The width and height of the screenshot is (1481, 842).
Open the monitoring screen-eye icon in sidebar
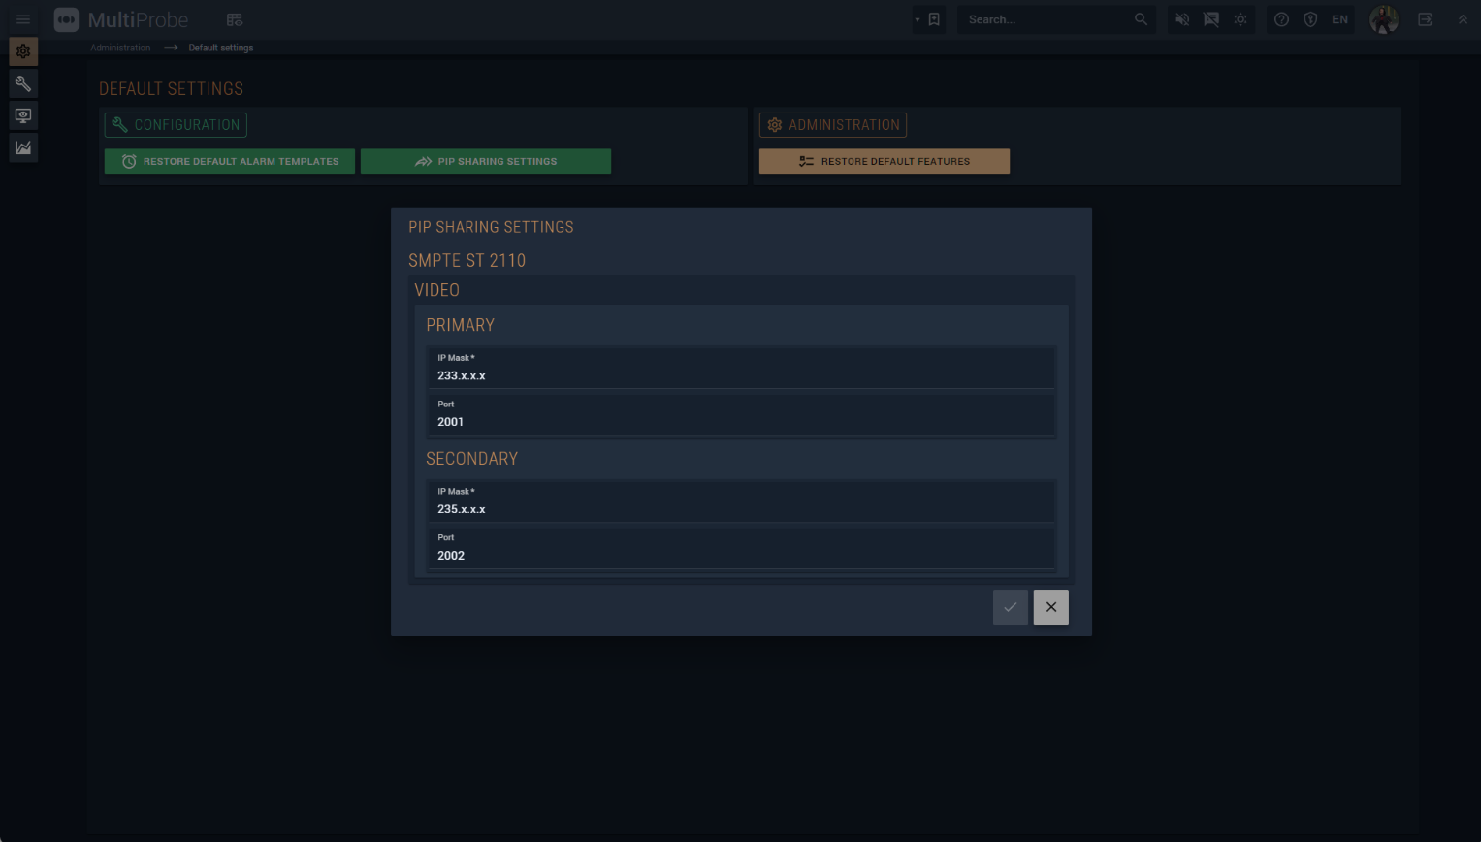23,115
